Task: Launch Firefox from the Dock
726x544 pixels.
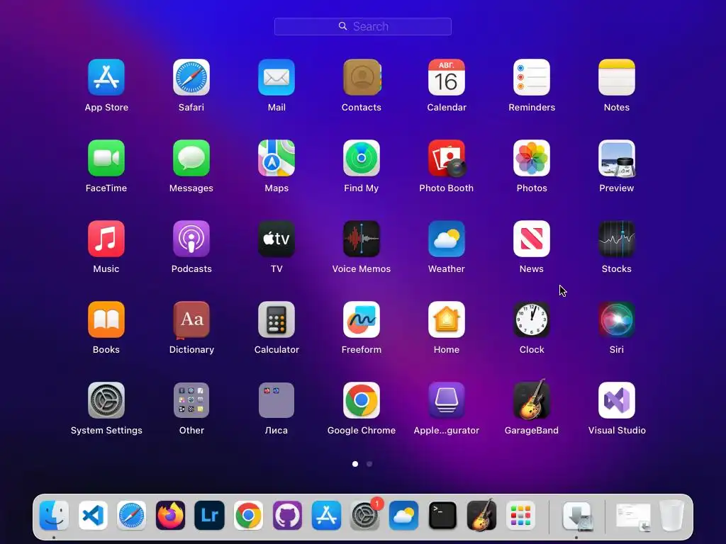Action: [x=170, y=516]
